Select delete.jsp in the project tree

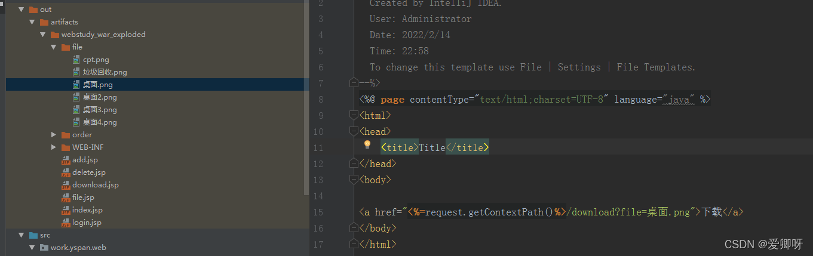click(x=89, y=172)
